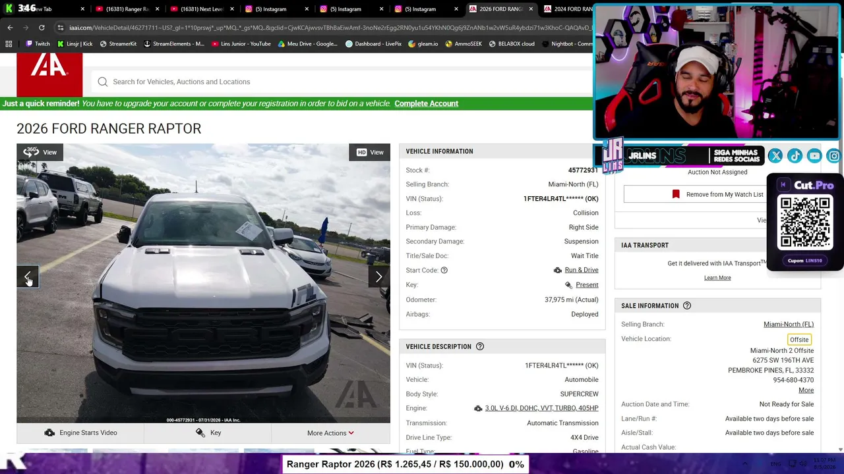Open the HD image view
844x474 pixels.
(x=370, y=152)
